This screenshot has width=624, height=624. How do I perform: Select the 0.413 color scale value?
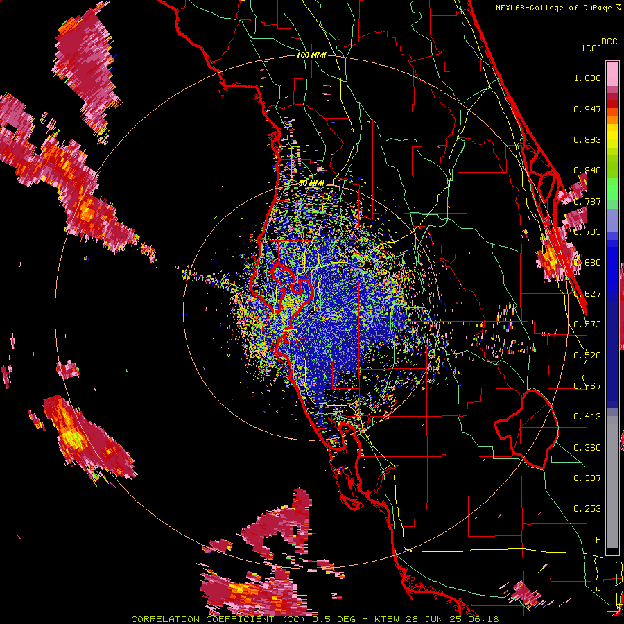tap(587, 417)
